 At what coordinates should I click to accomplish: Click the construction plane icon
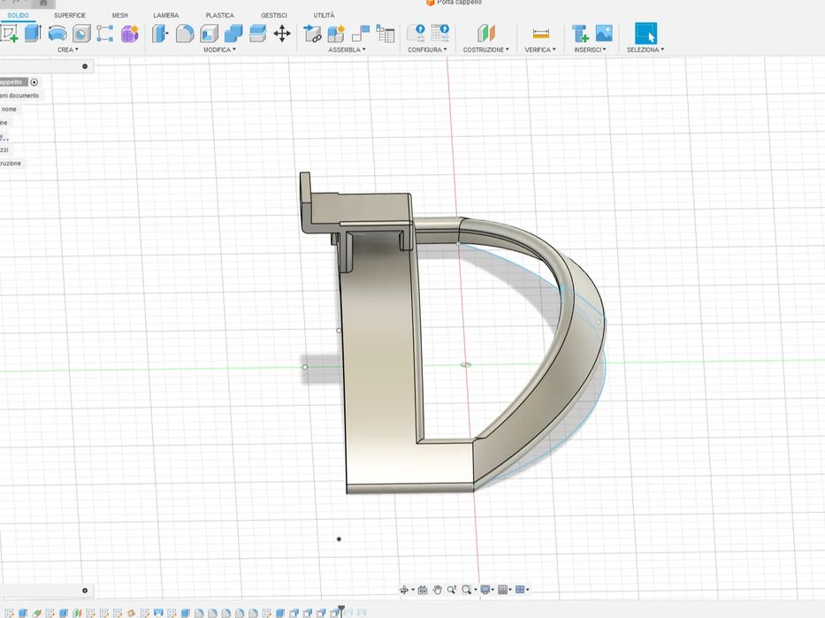tap(486, 34)
